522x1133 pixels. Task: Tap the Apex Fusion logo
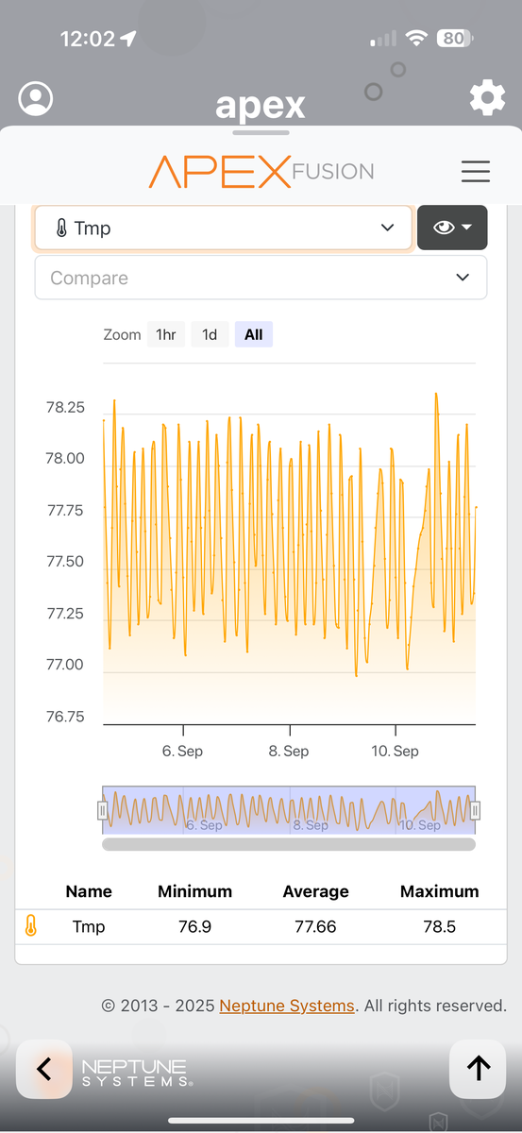(x=261, y=171)
